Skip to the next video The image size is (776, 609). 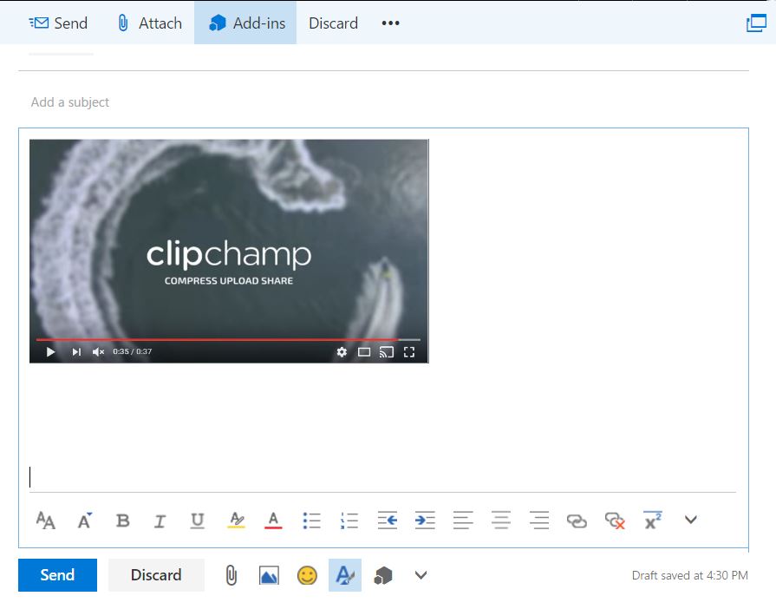[76, 352]
